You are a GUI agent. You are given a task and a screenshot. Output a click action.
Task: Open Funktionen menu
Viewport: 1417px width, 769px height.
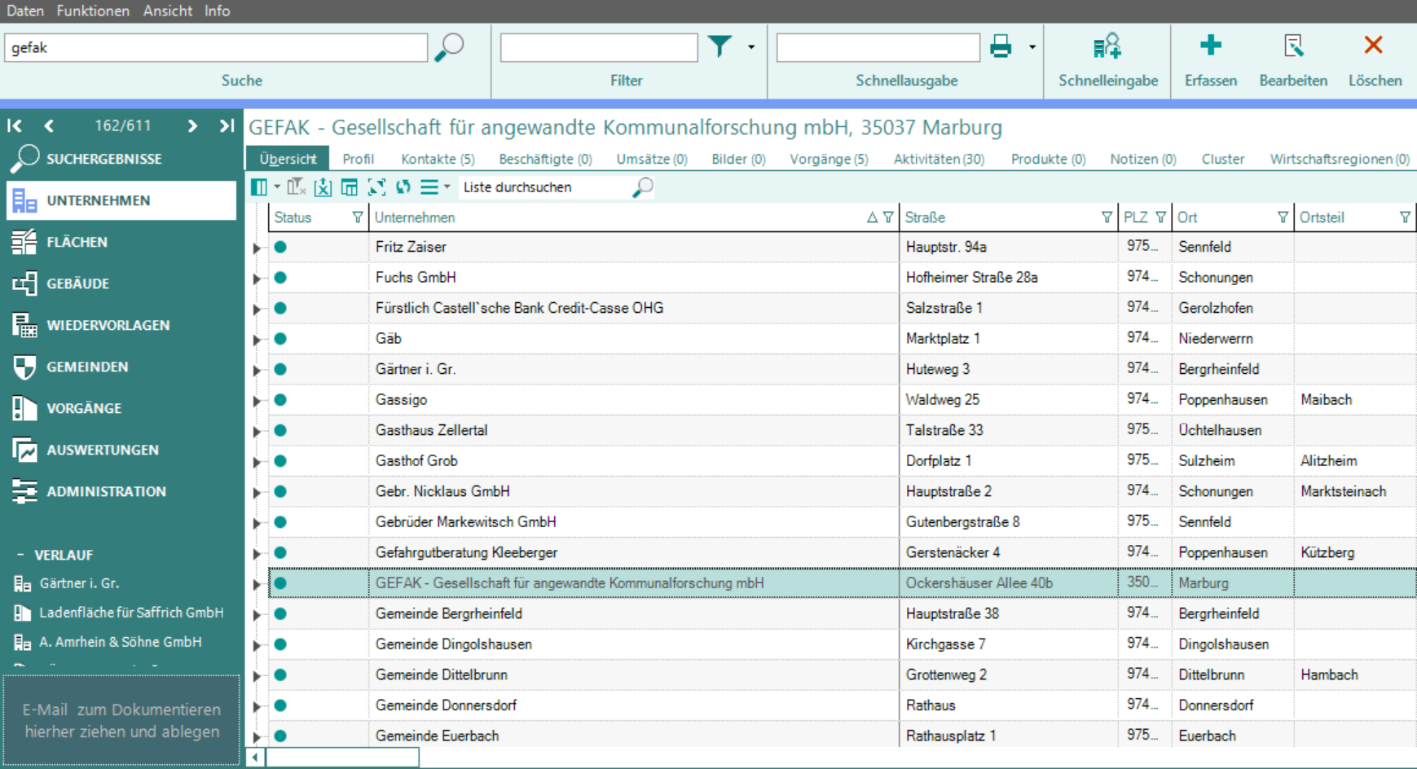tap(93, 11)
